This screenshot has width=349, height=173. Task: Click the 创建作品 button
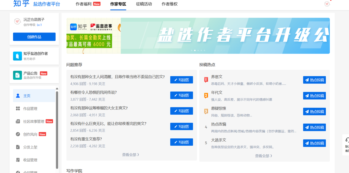coord(34,37)
